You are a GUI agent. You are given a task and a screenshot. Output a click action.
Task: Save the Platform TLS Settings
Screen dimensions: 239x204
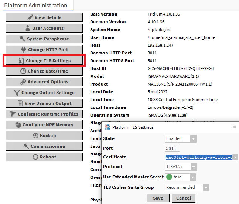(158, 198)
